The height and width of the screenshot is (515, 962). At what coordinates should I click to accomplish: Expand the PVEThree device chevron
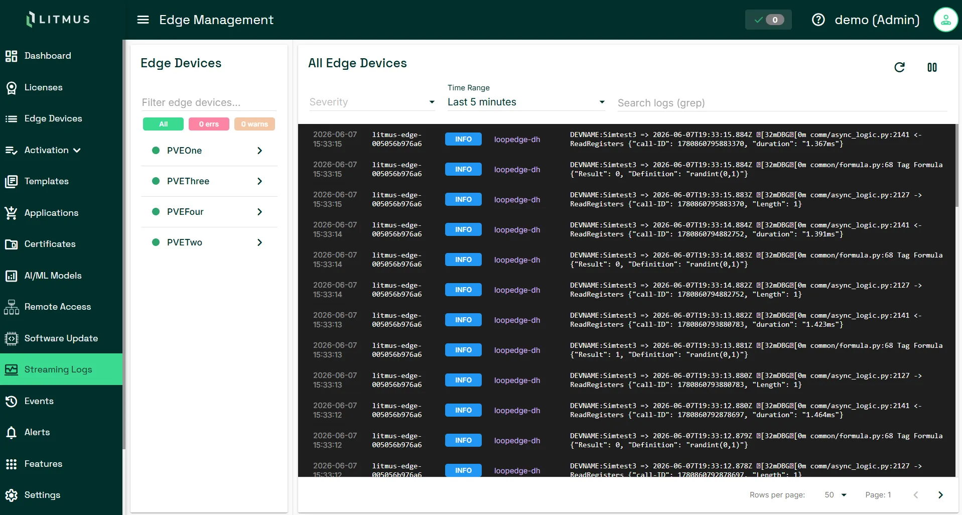pos(259,181)
